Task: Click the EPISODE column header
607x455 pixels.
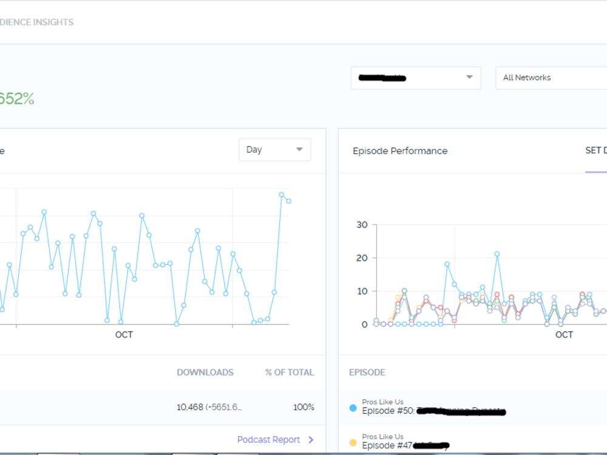Action: [x=367, y=372]
